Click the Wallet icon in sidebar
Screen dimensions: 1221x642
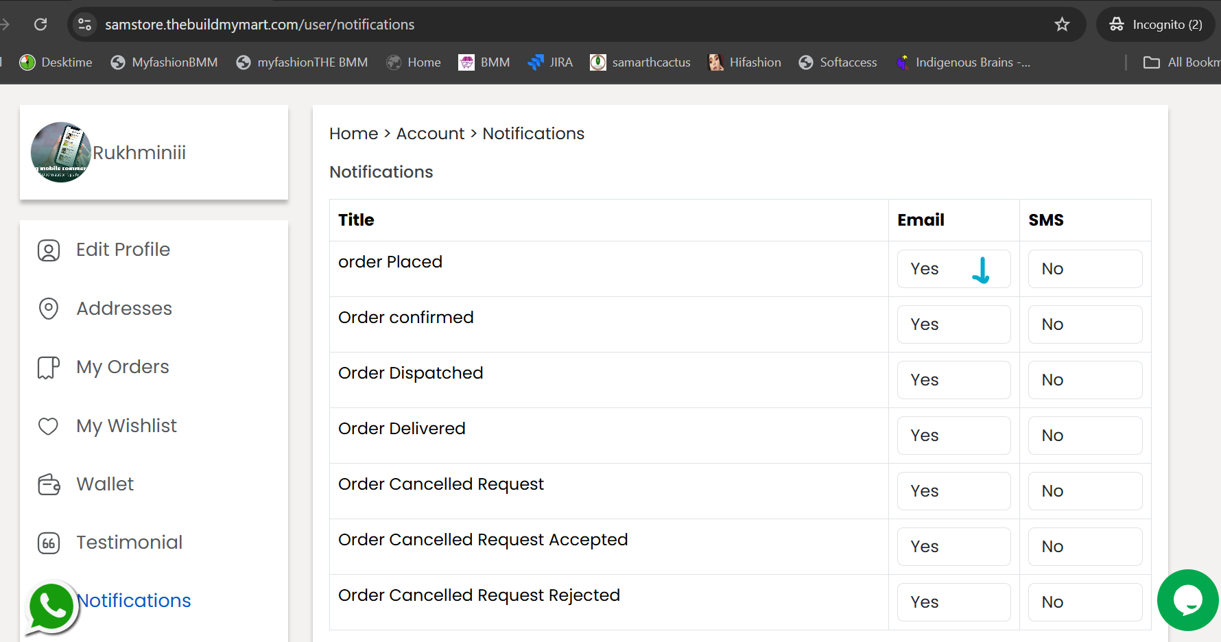49,484
